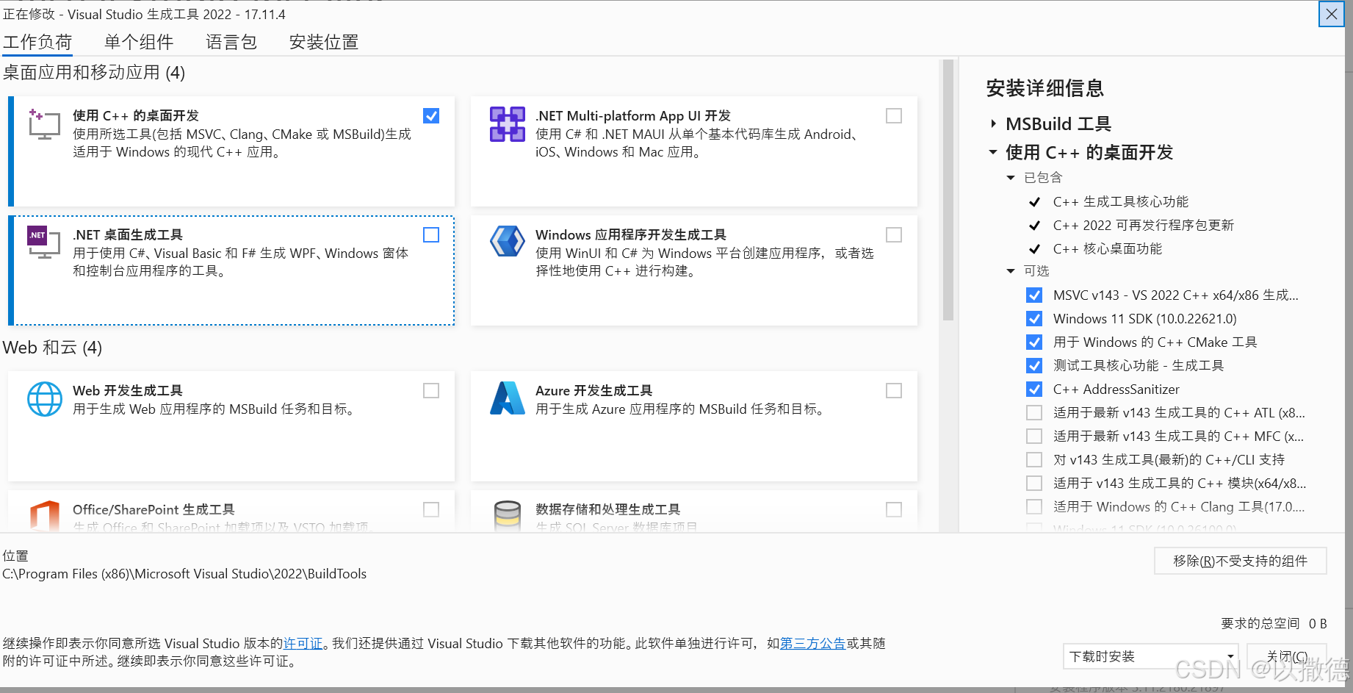The height and width of the screenshot is (693, 1353).
Task: Click the data storage database icon
Action: click(508, 516)
